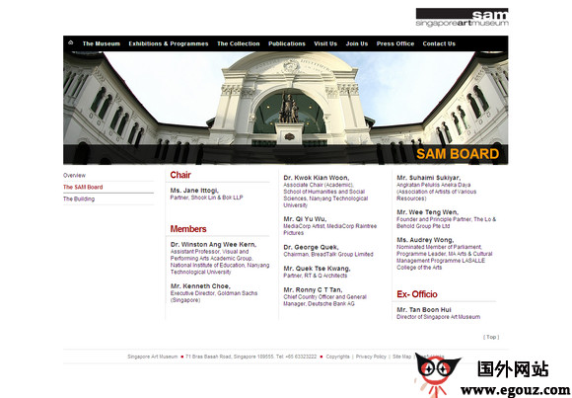
Task: Click the name Mr. Tan Boon Hui
Action: pos(424,309)
